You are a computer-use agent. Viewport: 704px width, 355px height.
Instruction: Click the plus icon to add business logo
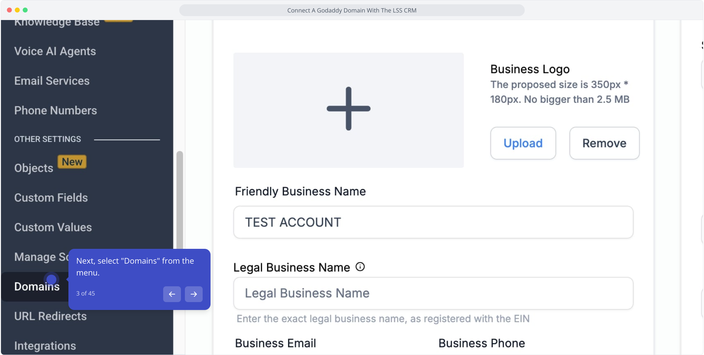(x=348, y=109)
